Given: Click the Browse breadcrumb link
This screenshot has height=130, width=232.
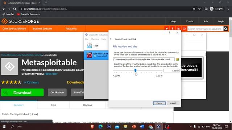Looking at the screenshot, I should (x=11, y=55).
